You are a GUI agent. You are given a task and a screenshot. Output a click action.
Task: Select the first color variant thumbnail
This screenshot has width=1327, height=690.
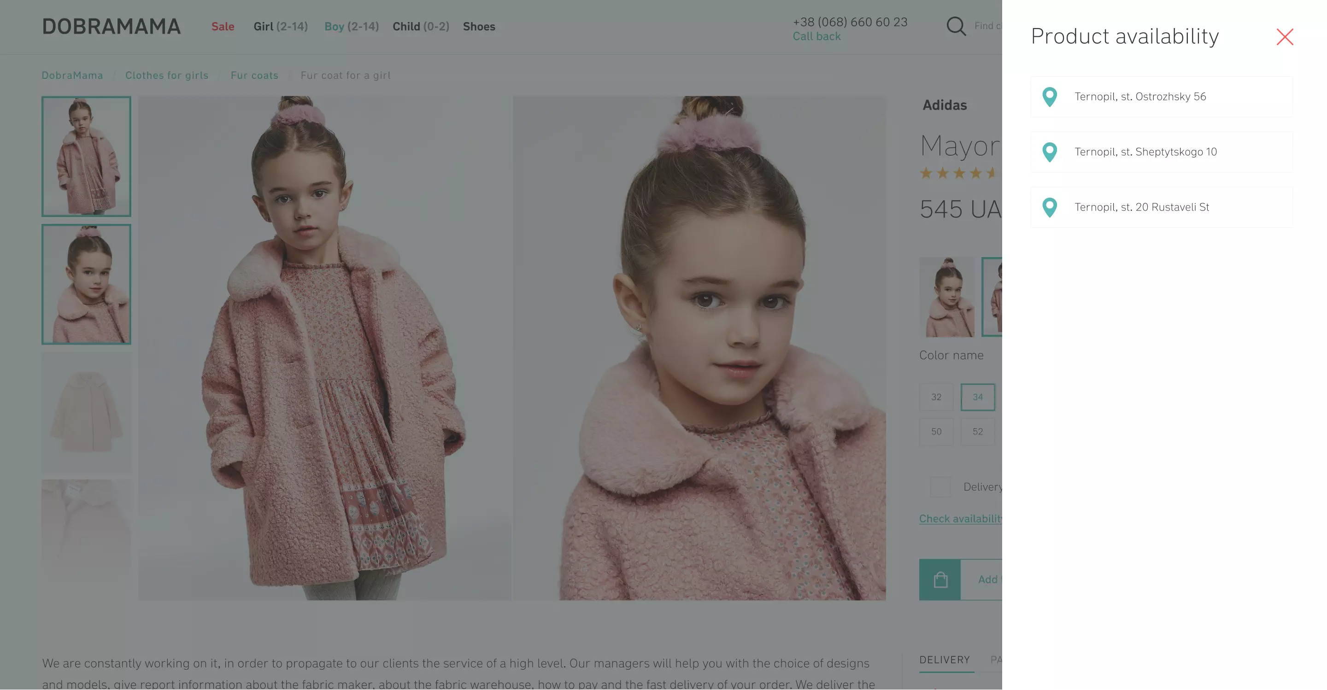[x=947, y=297]
